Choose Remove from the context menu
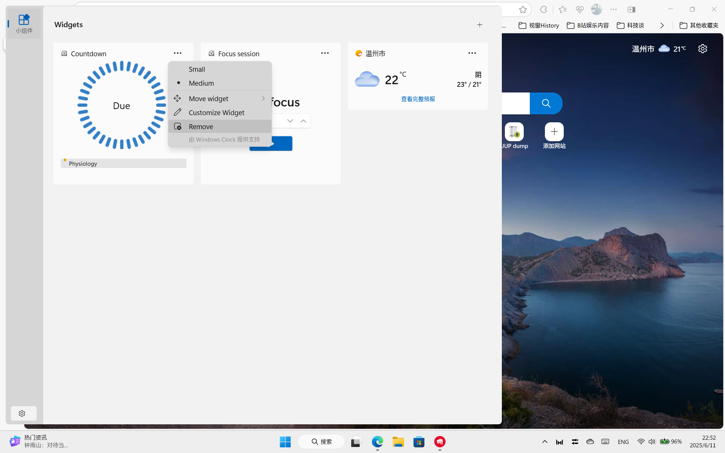 point(201,126)
